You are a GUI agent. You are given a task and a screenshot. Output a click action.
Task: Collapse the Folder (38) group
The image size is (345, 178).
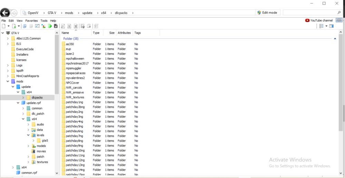[335, 39]
